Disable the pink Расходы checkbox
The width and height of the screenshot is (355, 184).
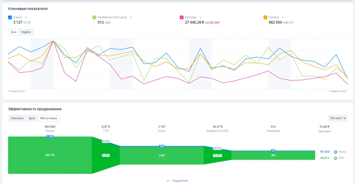pyautogui.click(x=181, y=17)
